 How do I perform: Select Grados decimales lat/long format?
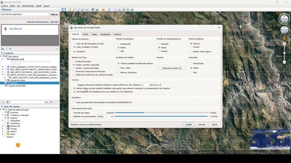pyautogui.click(x=74, y=62)
